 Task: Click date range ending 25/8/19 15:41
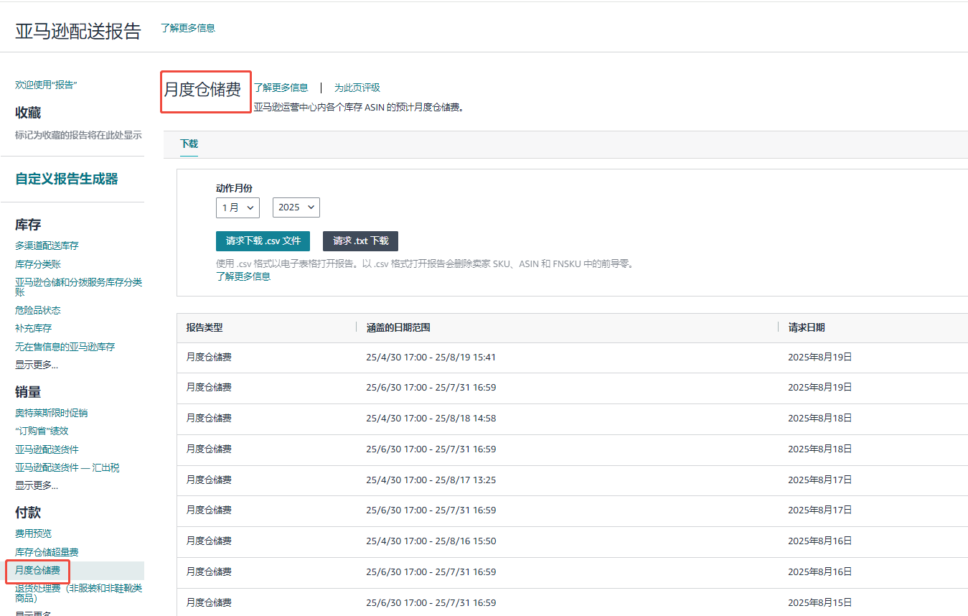point(431,357)
